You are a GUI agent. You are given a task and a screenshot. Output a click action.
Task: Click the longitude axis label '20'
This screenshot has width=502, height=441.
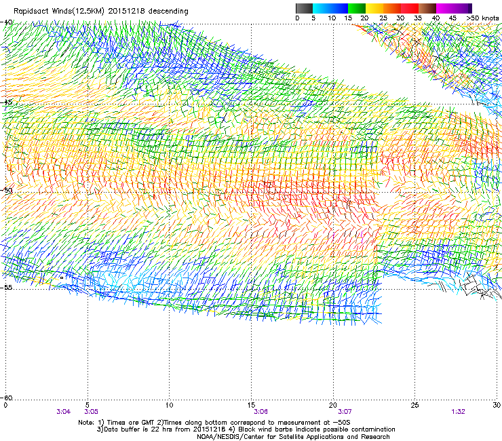[333, 405]
